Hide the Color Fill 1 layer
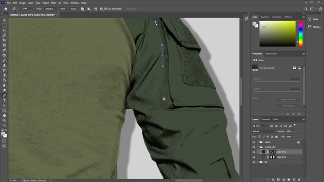 [x=254, y=157]
